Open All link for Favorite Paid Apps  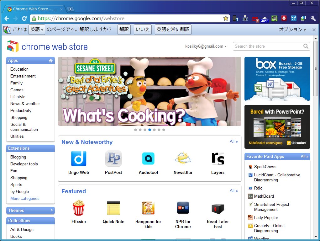point(304,156)
